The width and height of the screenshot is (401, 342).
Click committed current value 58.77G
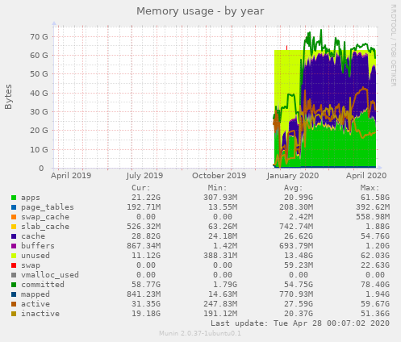146,285
